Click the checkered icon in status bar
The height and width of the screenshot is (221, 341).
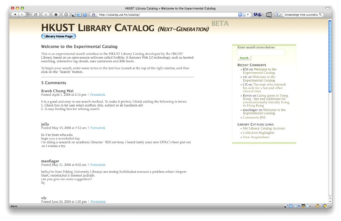pos(286,206)
